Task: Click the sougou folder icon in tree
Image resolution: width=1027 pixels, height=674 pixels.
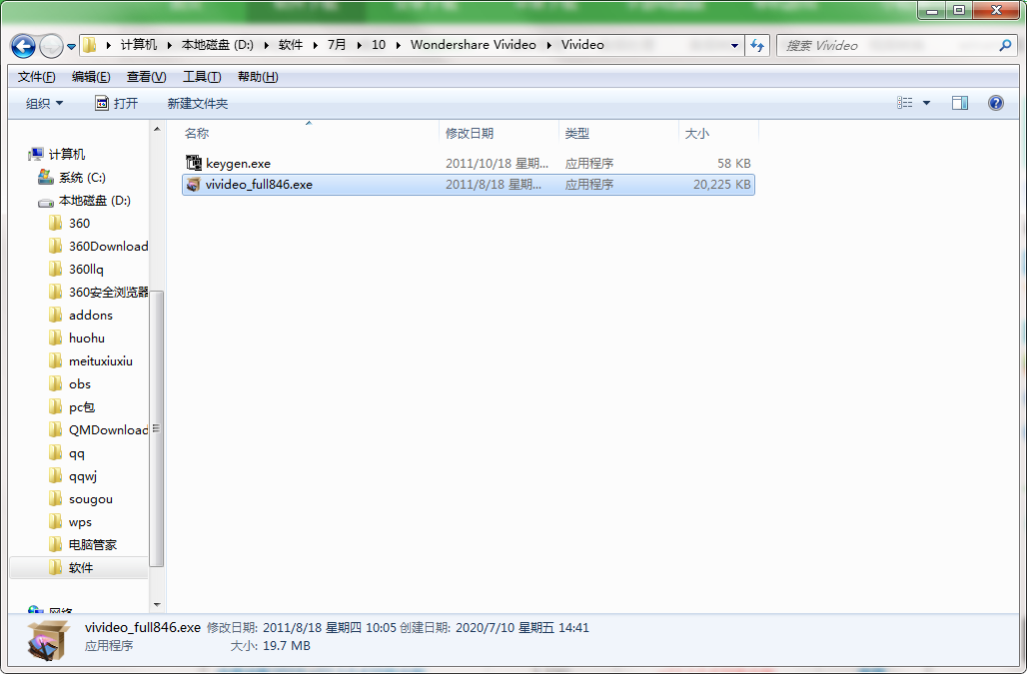Action: point(56,498)
